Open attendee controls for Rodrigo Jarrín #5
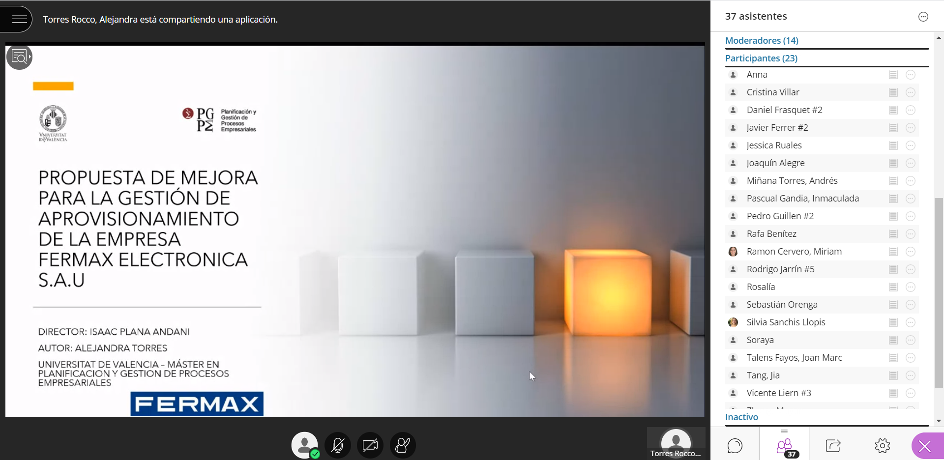 (911, 269)
